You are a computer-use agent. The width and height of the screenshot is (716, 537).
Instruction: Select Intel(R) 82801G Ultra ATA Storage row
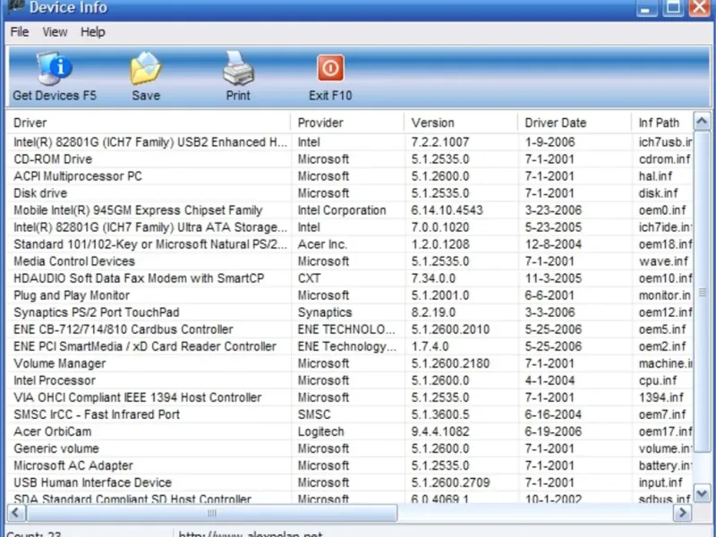tap(350, 227)
